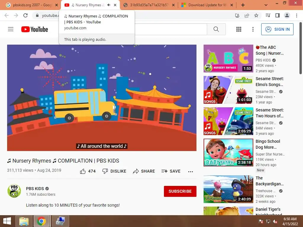The height and width of the screenshot is (227, 303).
Task: Open Bingo School Dog thumbnail
Action: point(228,153)
